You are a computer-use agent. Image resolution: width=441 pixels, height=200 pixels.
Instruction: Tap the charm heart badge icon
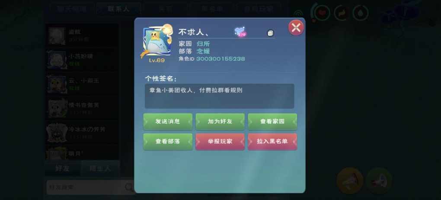point(240,32)
